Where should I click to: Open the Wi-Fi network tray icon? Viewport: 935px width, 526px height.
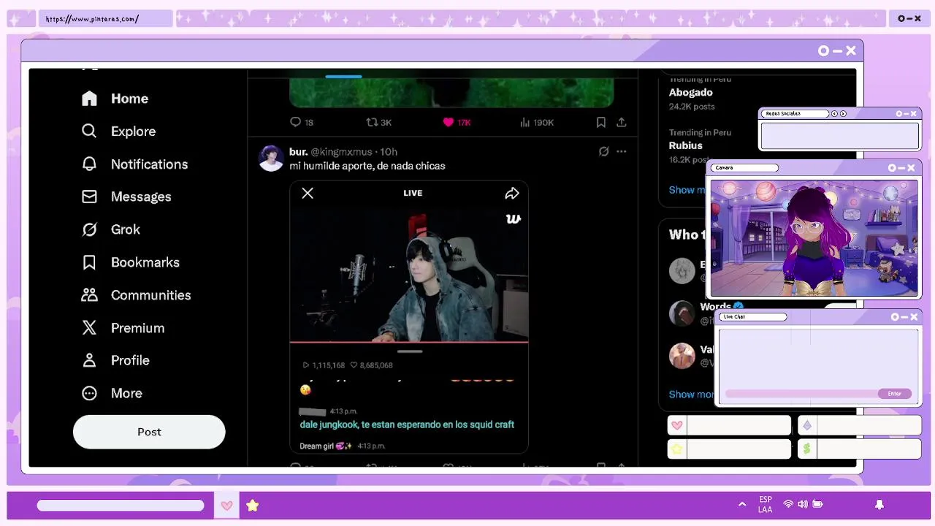click(788, 504)
